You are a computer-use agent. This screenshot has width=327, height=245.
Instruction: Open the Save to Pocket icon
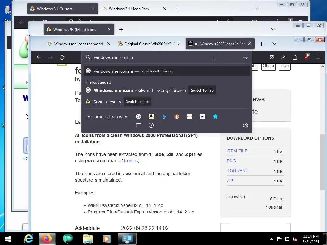tap(271, 57)
